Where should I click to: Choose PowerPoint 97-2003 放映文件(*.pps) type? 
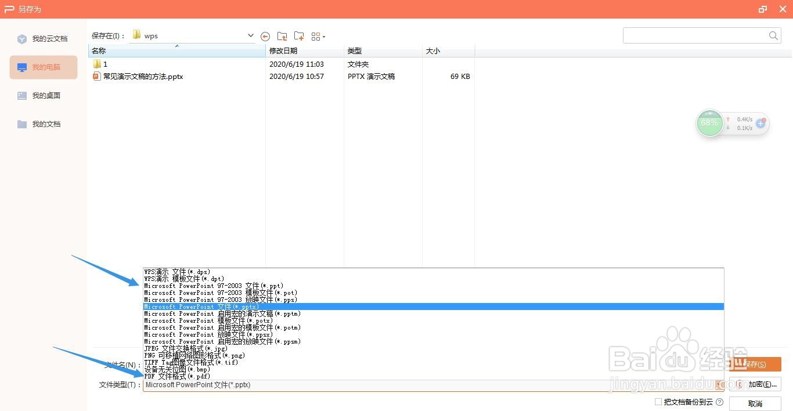pos(434,300)
